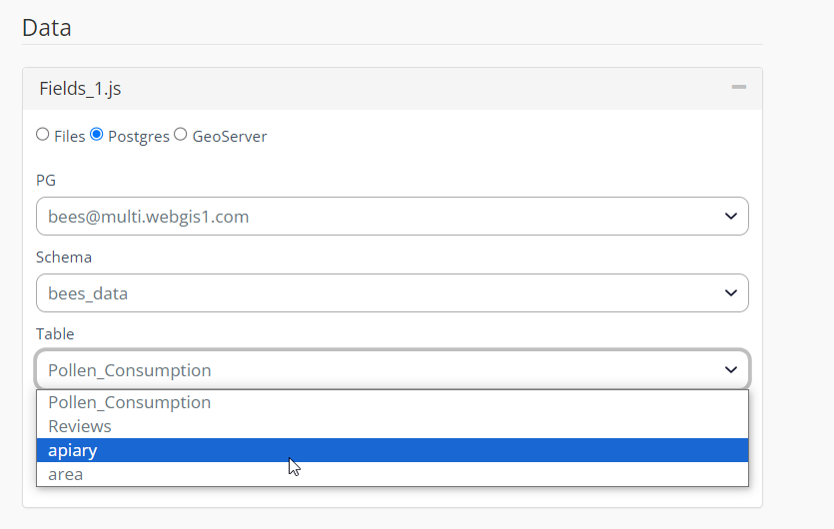
Task: Click the Schema field label
Action: (64, 257)
